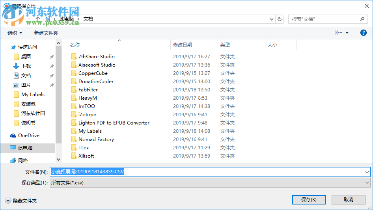Click the up-directory arrow icon
373x210 pixels.
coord(38,19)
